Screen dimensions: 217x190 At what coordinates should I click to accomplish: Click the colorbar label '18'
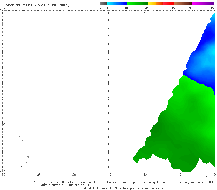[x=126, y=8]
